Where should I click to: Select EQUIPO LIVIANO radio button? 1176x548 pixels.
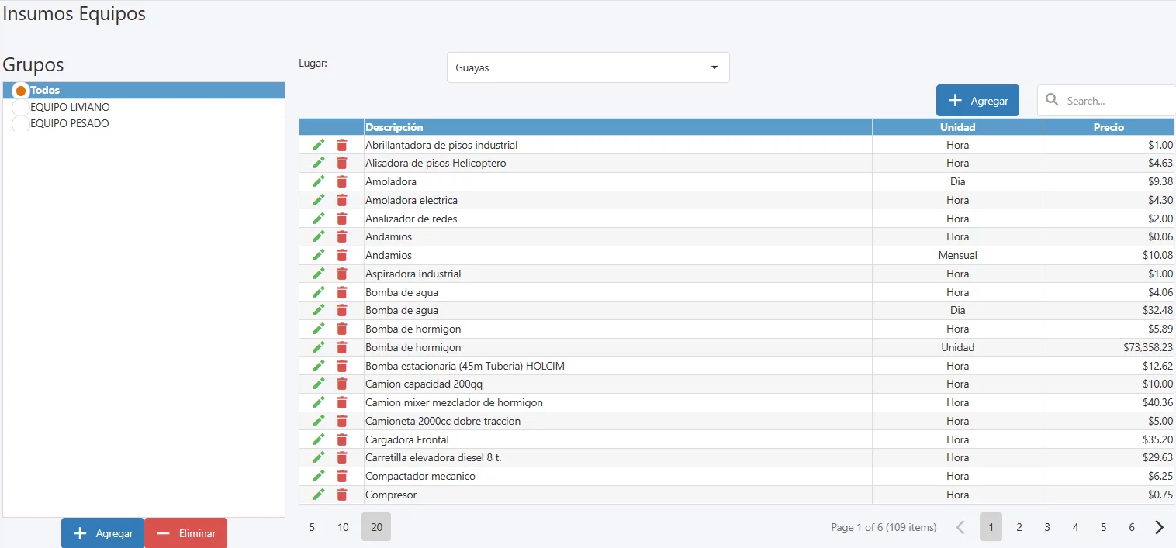21,108
